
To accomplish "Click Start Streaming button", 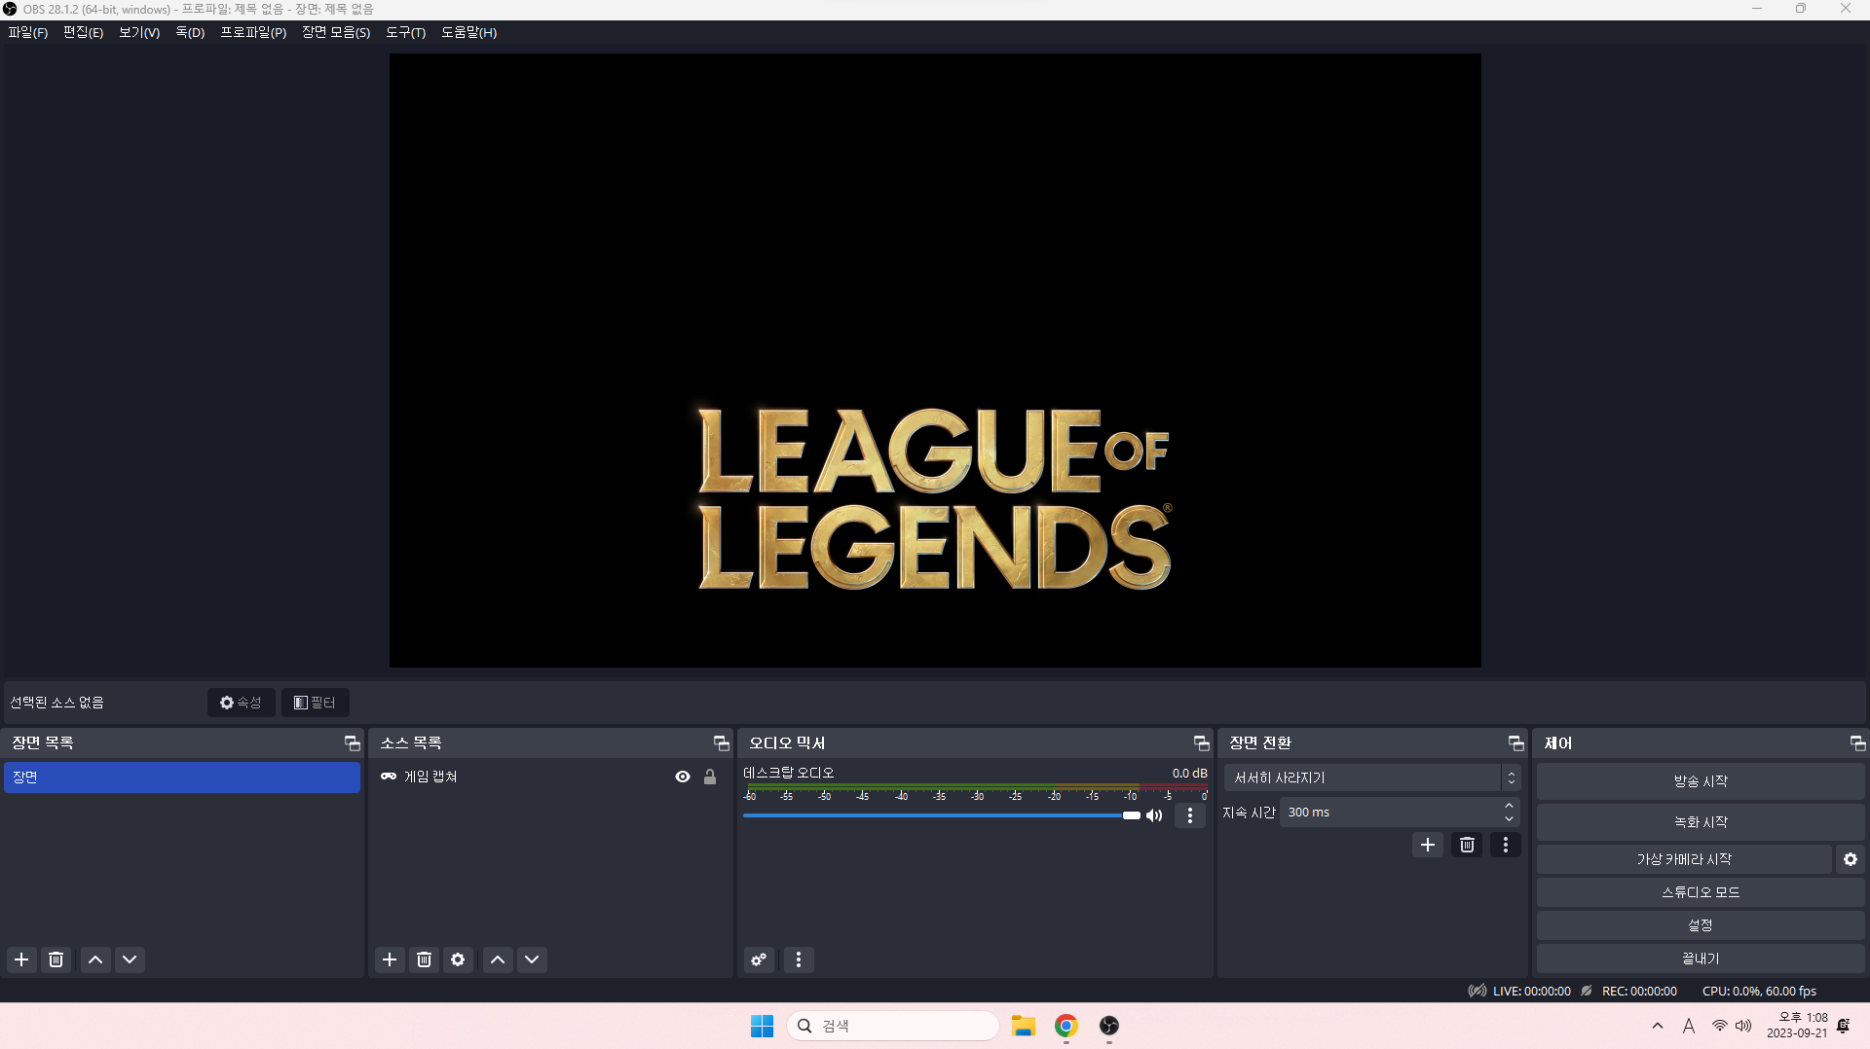I will 1701,781.
